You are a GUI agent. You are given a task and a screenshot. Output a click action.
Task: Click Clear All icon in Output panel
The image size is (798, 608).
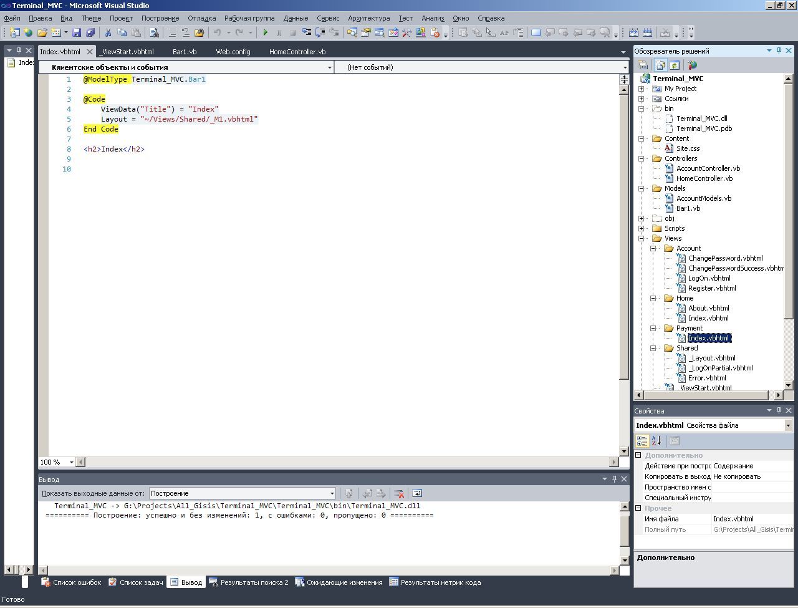point(400,493)
